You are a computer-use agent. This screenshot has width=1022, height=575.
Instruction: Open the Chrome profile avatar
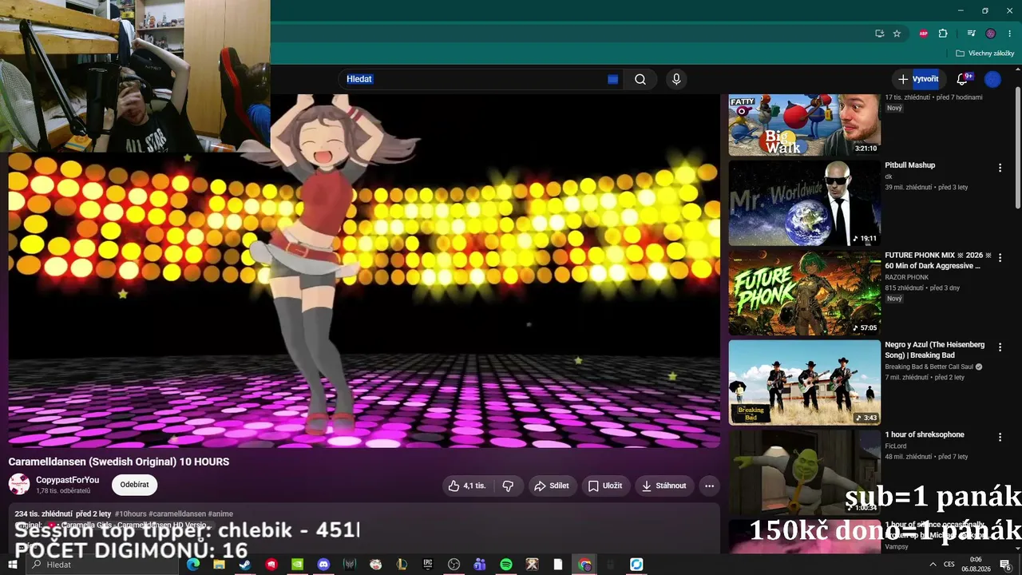991,34
